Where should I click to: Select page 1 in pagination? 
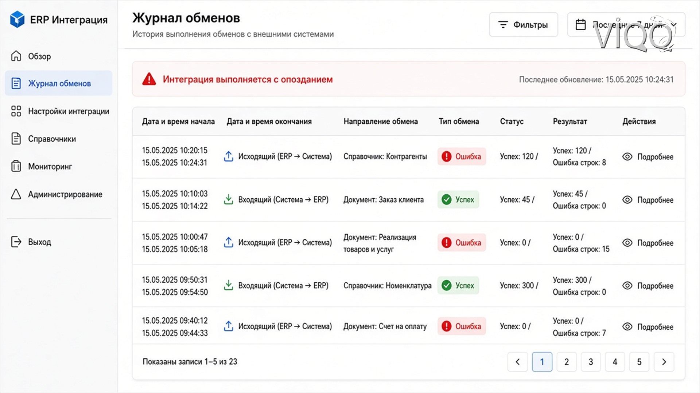[x=542, y=362]
